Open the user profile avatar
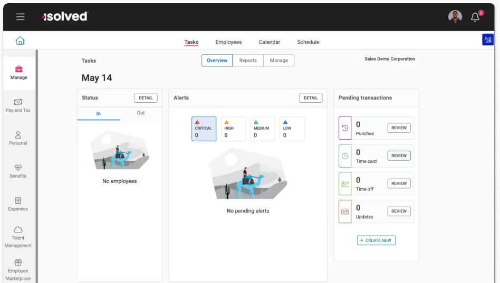This screenshot has height=283, width=500. [x=455, y=17]
